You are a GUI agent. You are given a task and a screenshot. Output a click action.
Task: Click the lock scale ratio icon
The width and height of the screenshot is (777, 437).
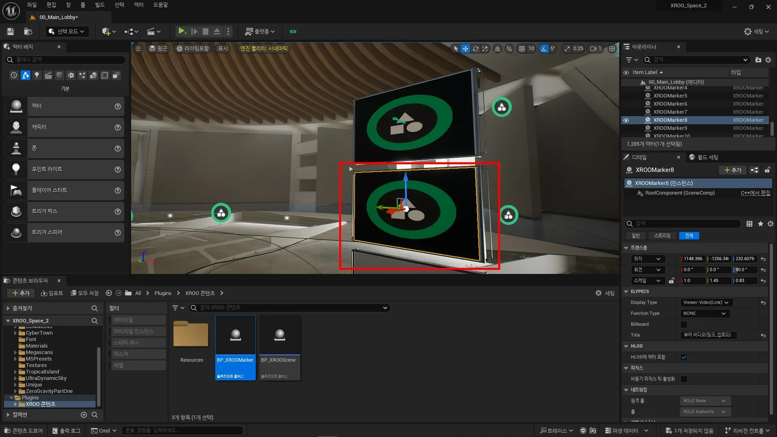pyautogui.click(x=672, y=280)
